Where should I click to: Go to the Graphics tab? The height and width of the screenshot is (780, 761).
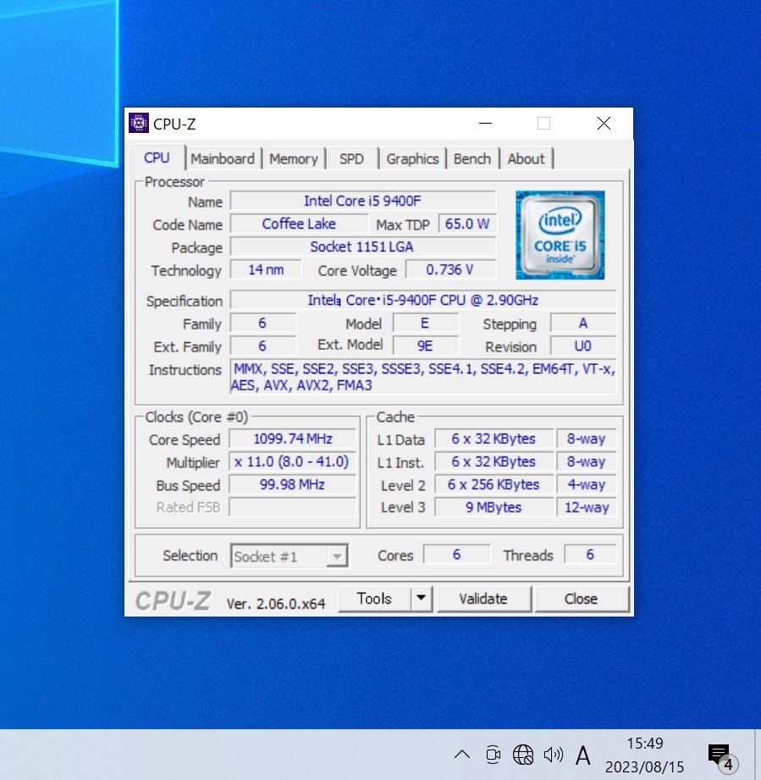pyautogui.click(x=412, y=158)
